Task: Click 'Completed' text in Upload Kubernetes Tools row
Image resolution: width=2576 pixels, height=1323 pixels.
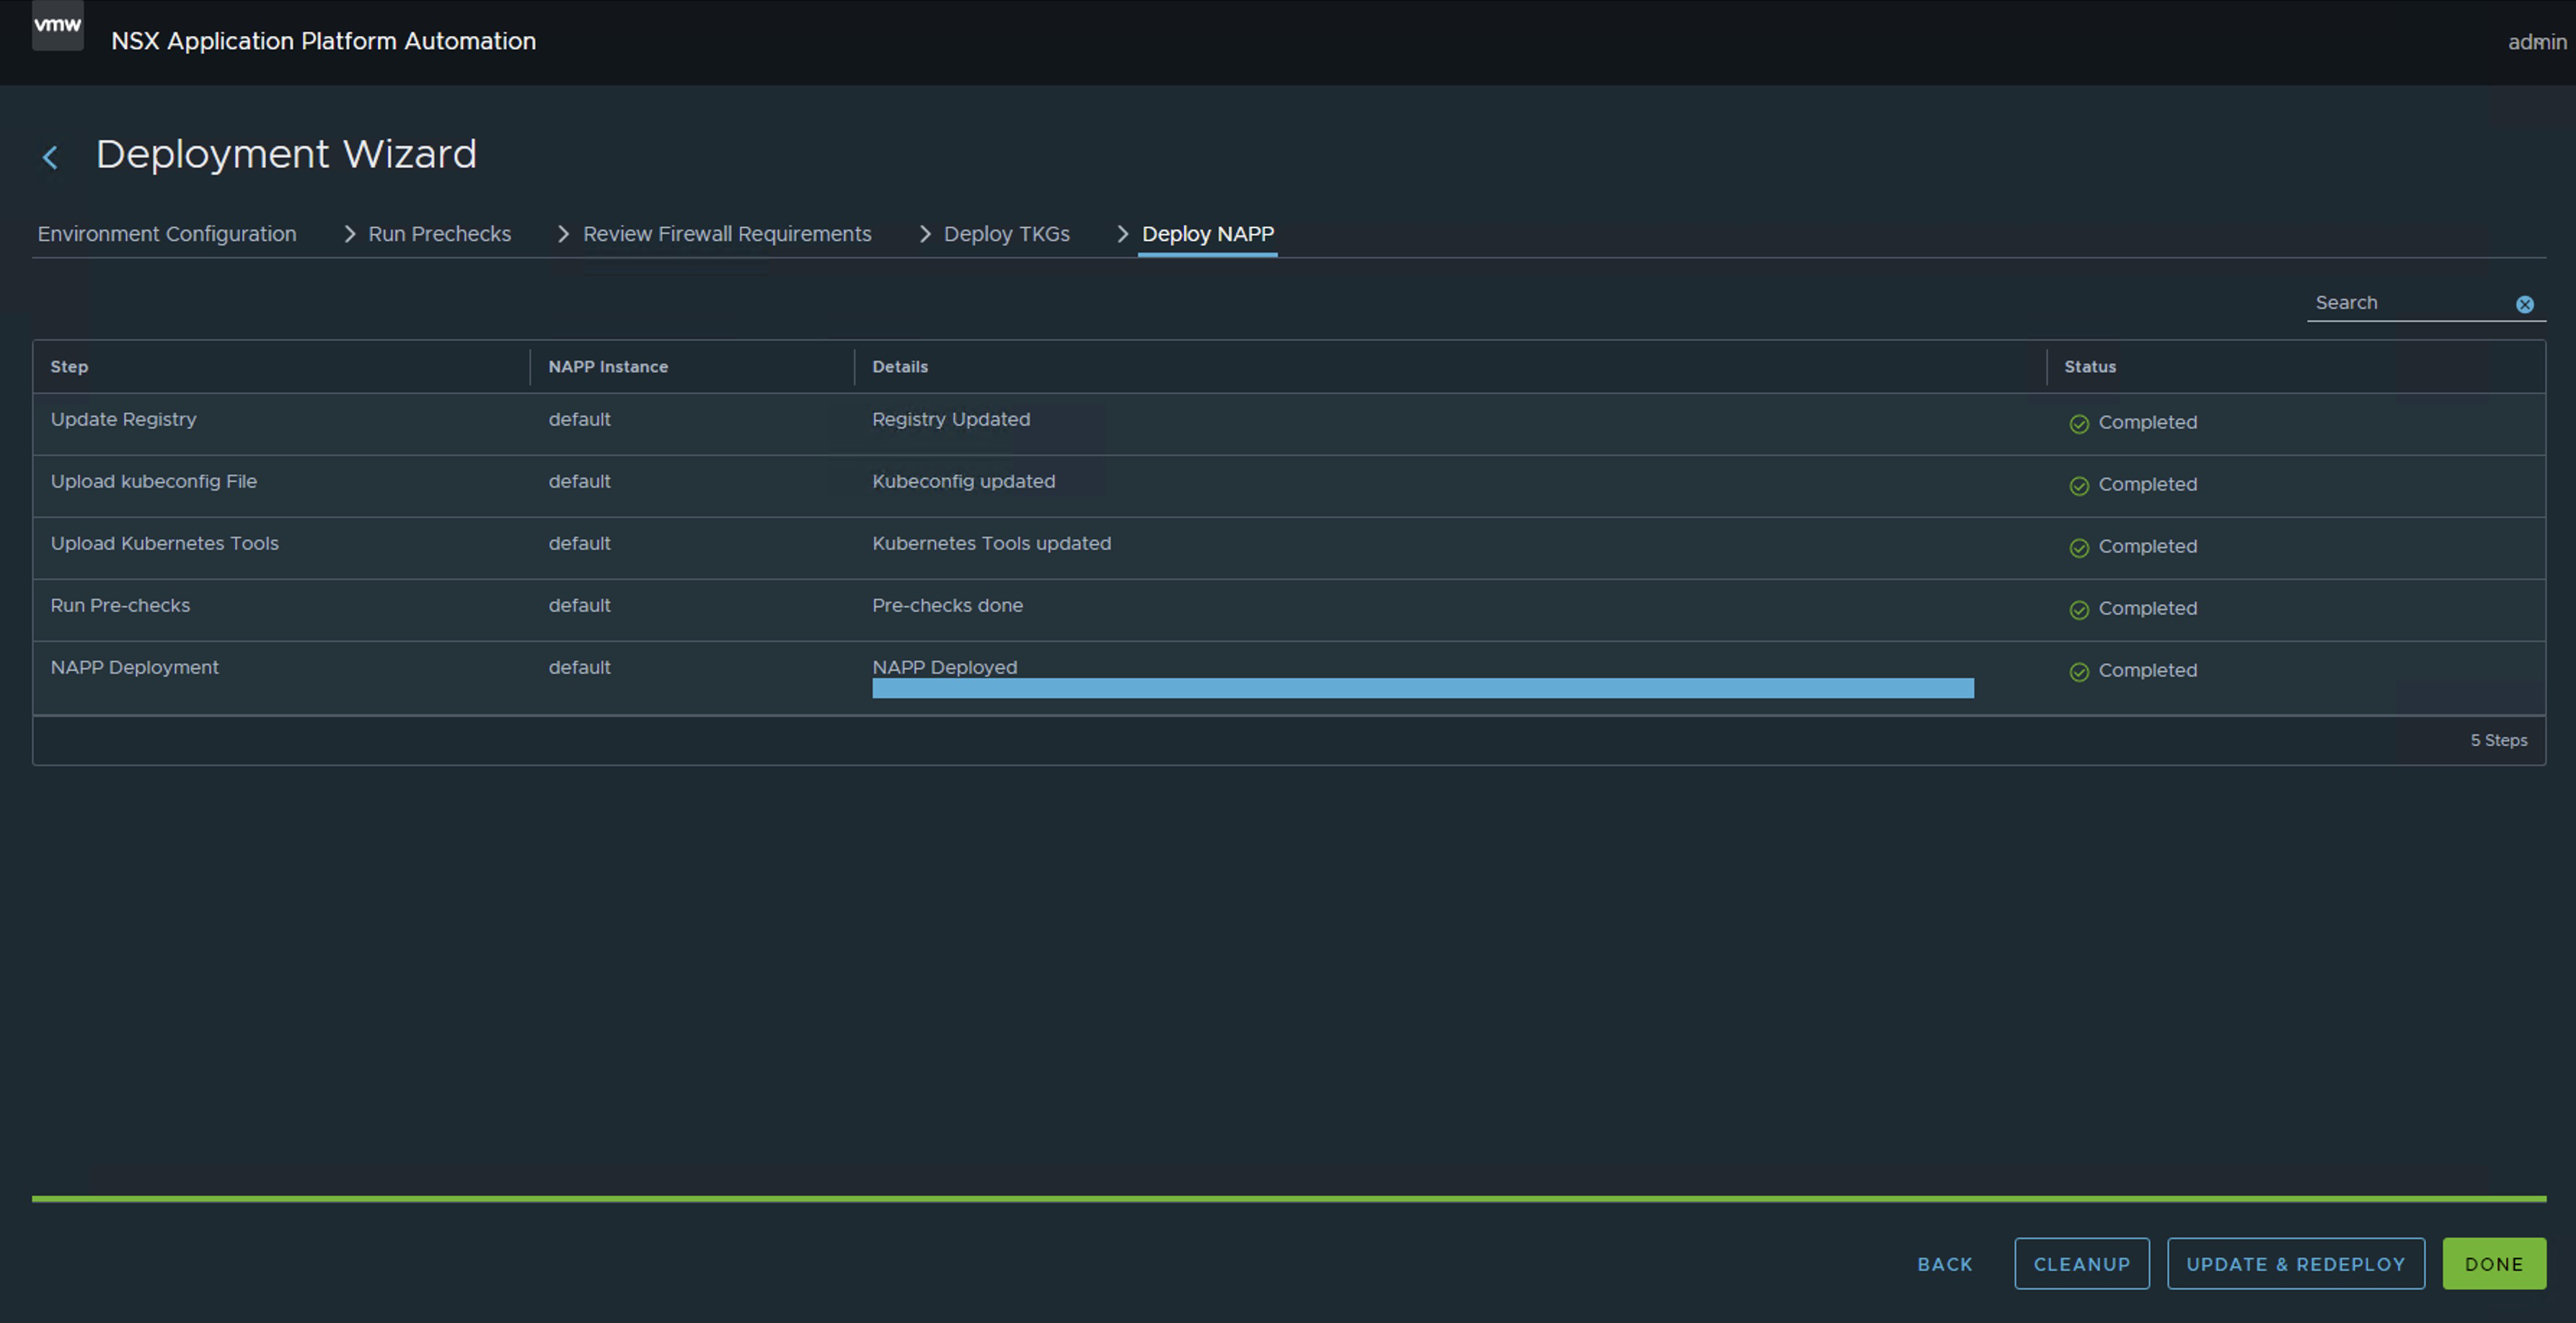Action: coord(2148,547)
